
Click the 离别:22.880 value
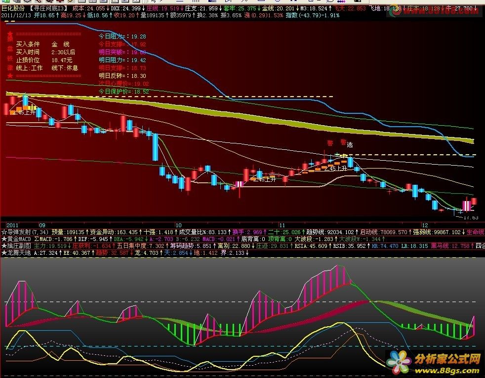pos(234,246)
